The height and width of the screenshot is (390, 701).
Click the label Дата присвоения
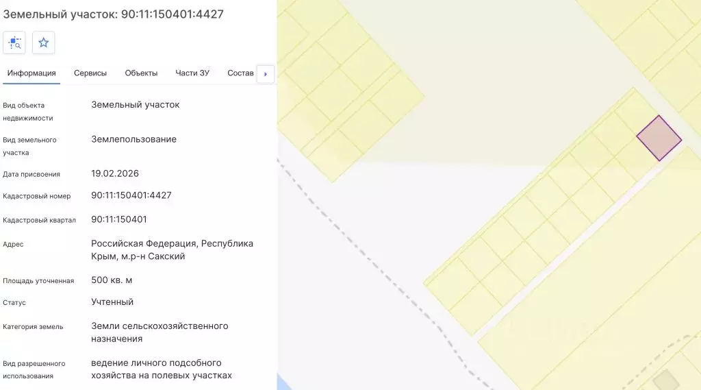pos(31,174)
